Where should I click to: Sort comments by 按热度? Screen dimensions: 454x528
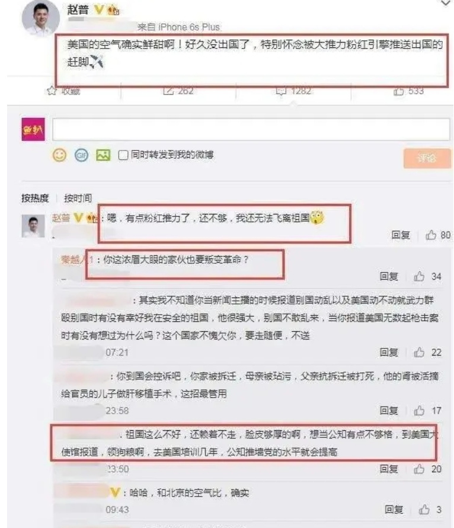(x=35, y=198)
